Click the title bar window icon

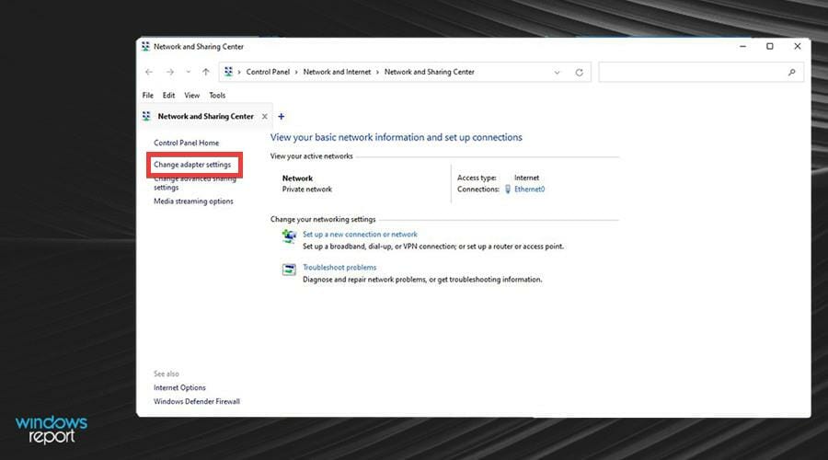pyautogui.click(x=145, y=47)
